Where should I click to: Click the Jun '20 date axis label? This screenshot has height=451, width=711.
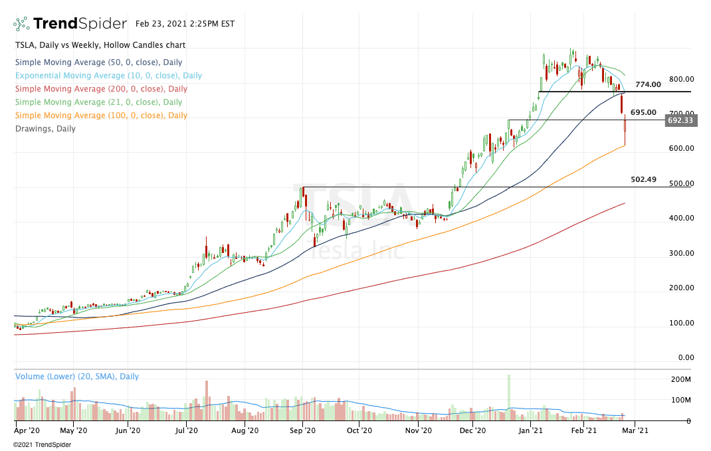tap(128, 430)
